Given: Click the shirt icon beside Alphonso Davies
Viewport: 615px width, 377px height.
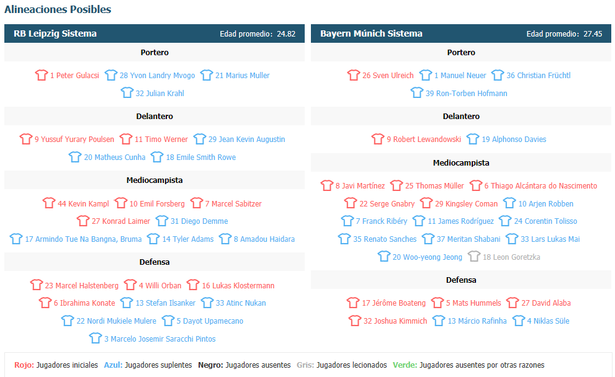Looking at the screenshot, I should (x=473, y=139).
